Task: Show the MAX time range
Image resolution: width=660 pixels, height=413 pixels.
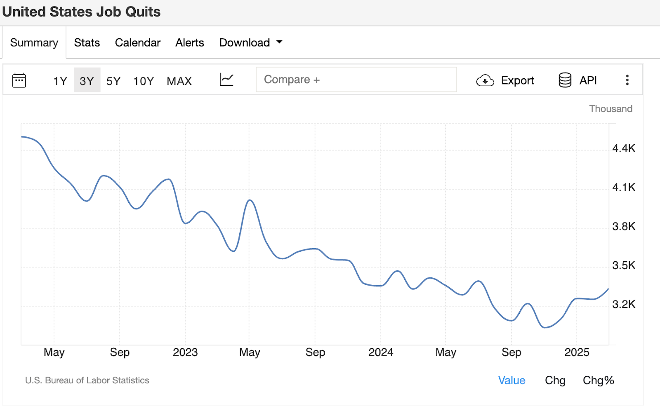Action: pos(179,81)
